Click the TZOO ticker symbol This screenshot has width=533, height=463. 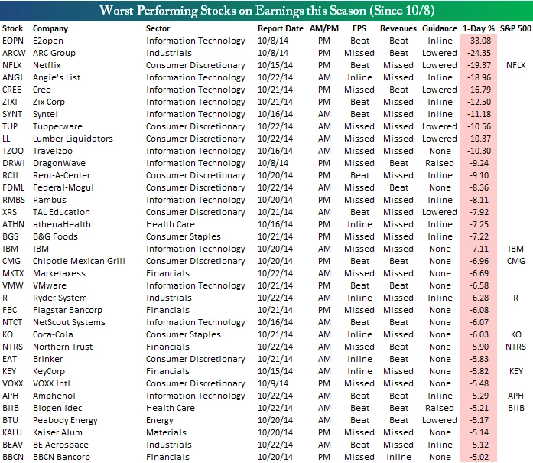13,151
